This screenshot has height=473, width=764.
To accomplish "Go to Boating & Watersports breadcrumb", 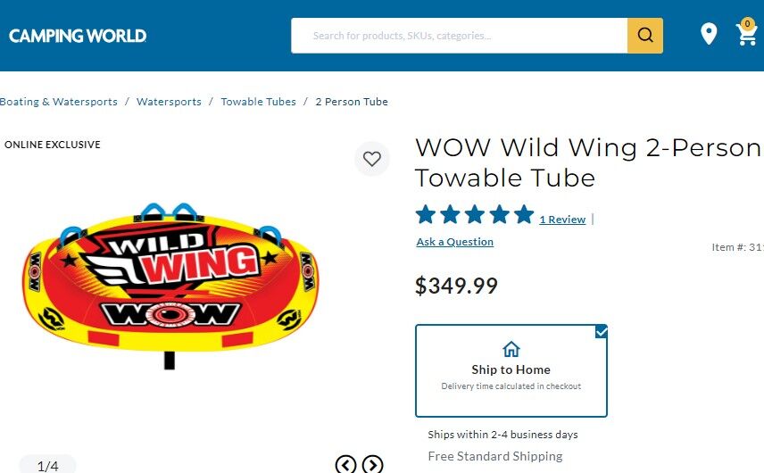I will tap(58, 102).
